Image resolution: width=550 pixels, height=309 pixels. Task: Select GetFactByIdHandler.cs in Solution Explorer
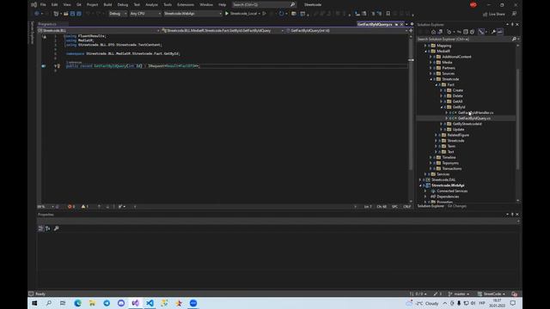point(475,112)
